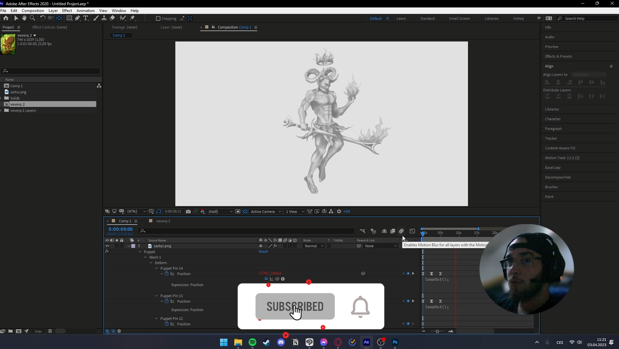Select the Type text tool
The height and width of the screenshot is (349, 619).
86,18
